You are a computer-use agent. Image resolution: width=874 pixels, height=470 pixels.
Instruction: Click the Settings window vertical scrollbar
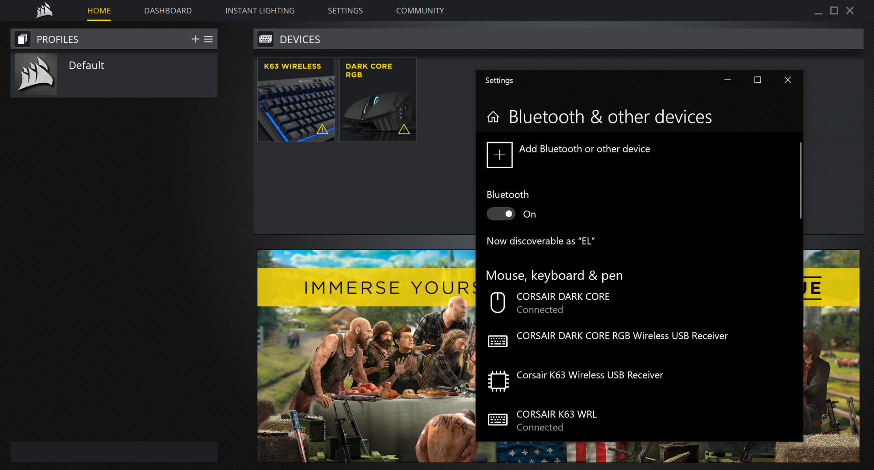pyautogui.click(x=800, y=180)
